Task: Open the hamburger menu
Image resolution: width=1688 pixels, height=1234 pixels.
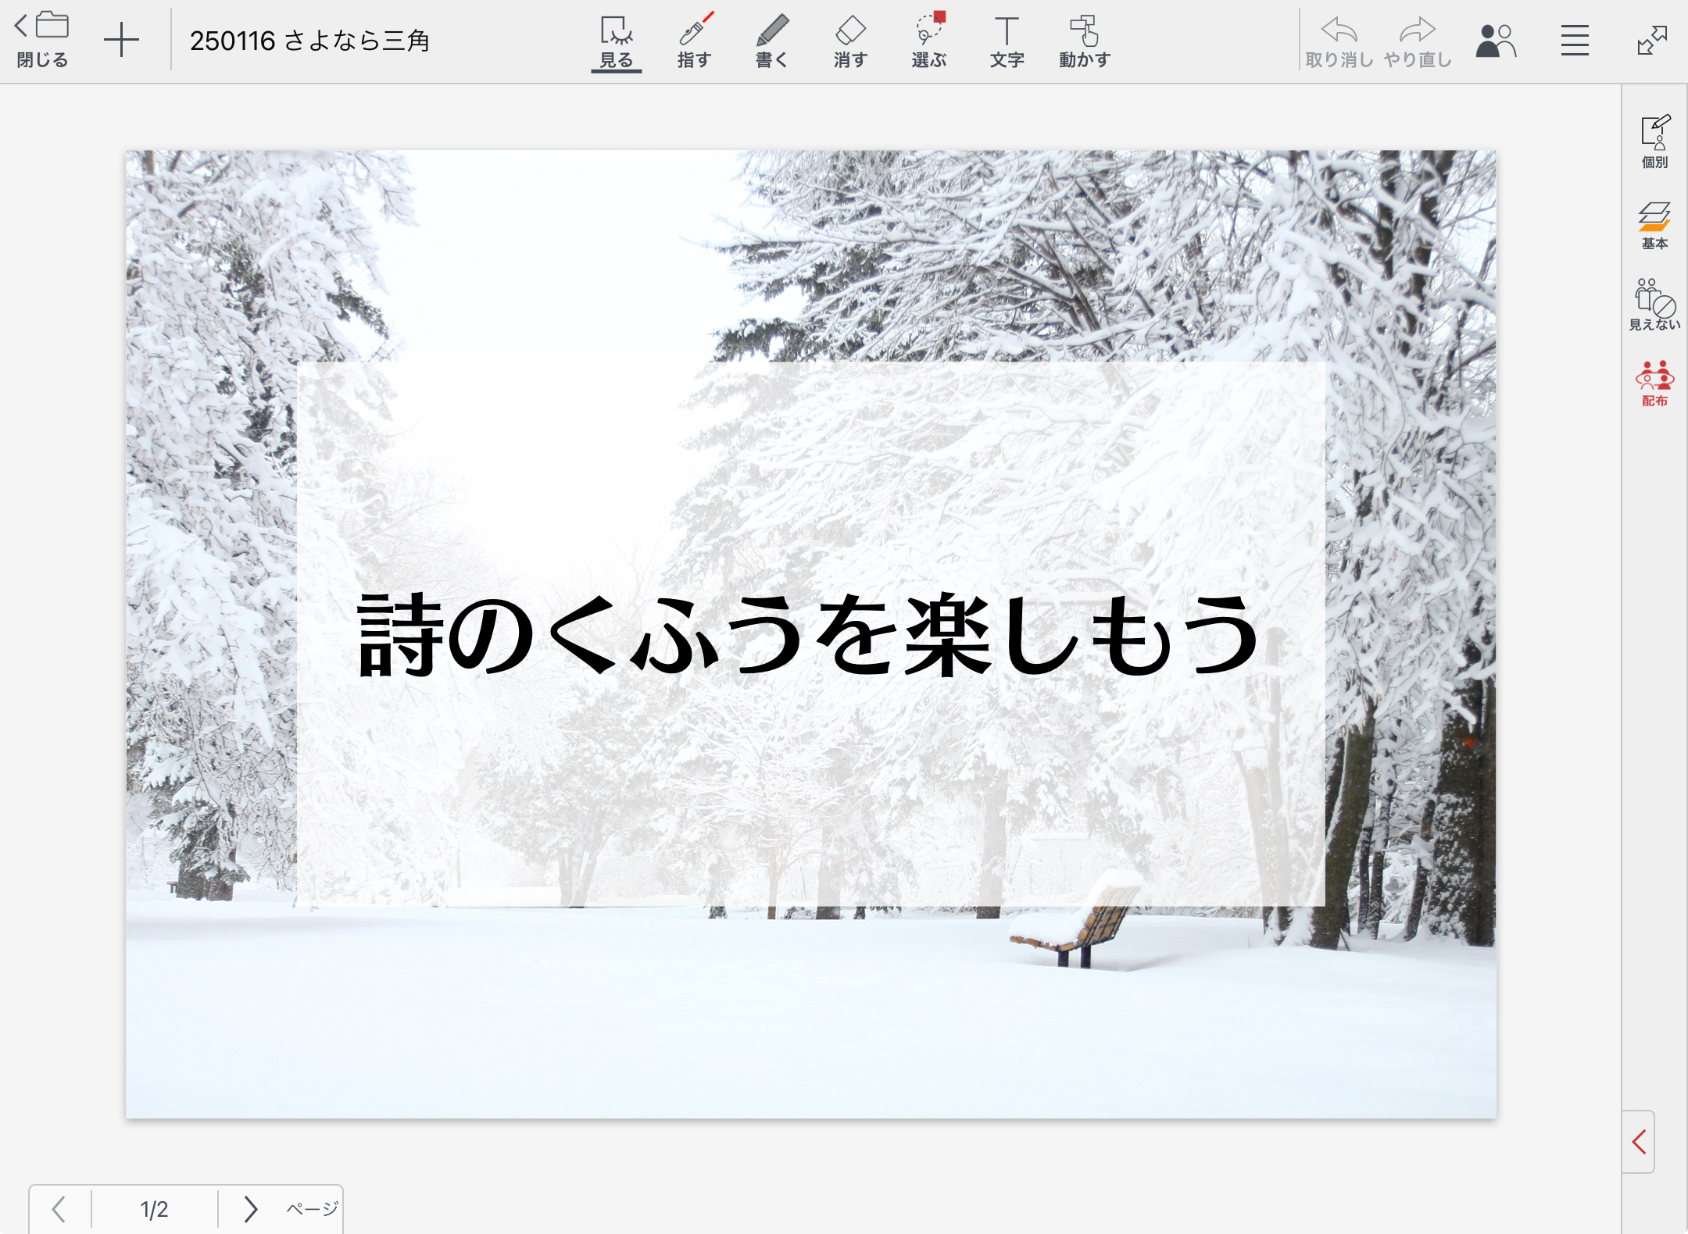Action: [1575, 41]
